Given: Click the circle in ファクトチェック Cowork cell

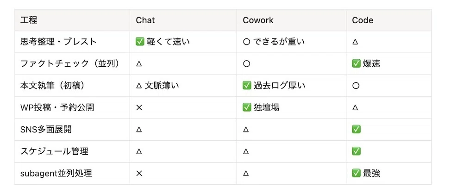Looking at the screenshot, I should (247, 64).
